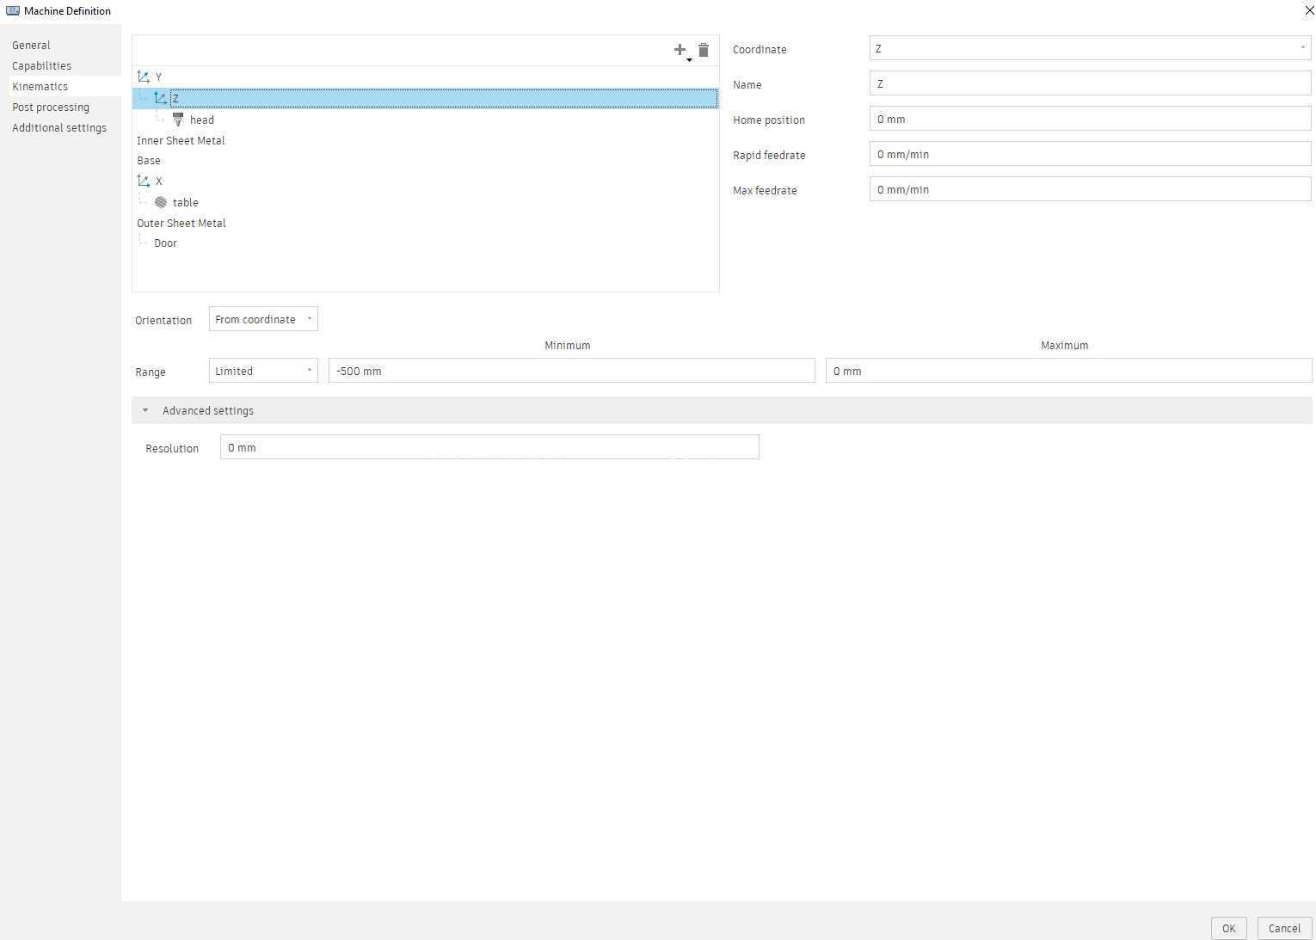Select the Base tree item
This screenshot has width=1316, height=940.
click(149, 161)
